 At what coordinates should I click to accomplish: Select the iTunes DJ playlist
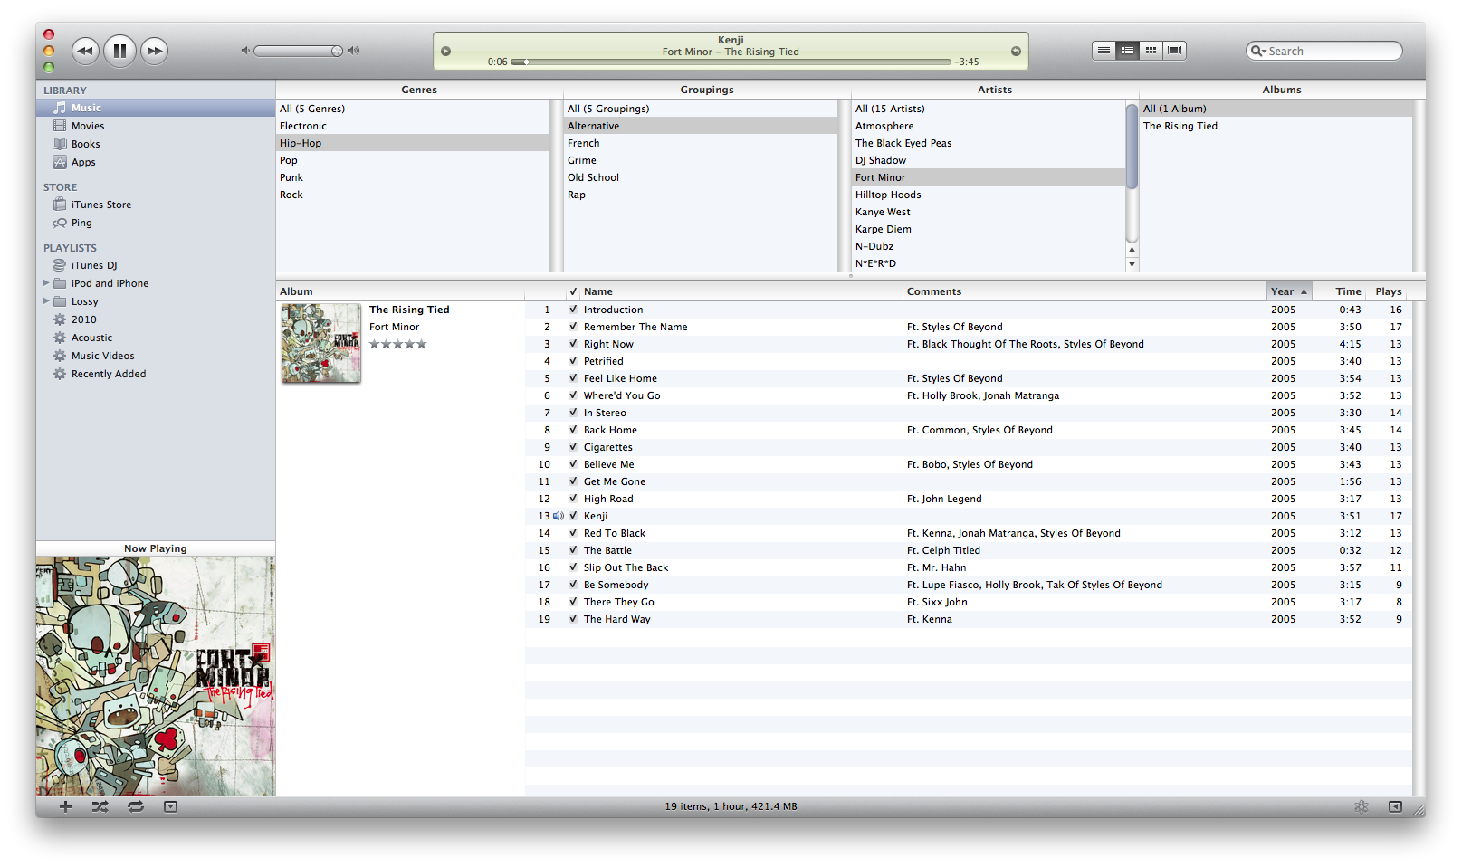pos(156,265)
